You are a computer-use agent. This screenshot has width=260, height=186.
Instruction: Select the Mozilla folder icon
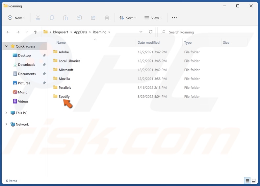[x=55, y=79]
